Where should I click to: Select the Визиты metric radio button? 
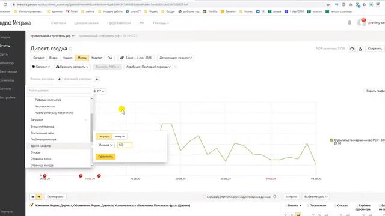coord(286,205)
